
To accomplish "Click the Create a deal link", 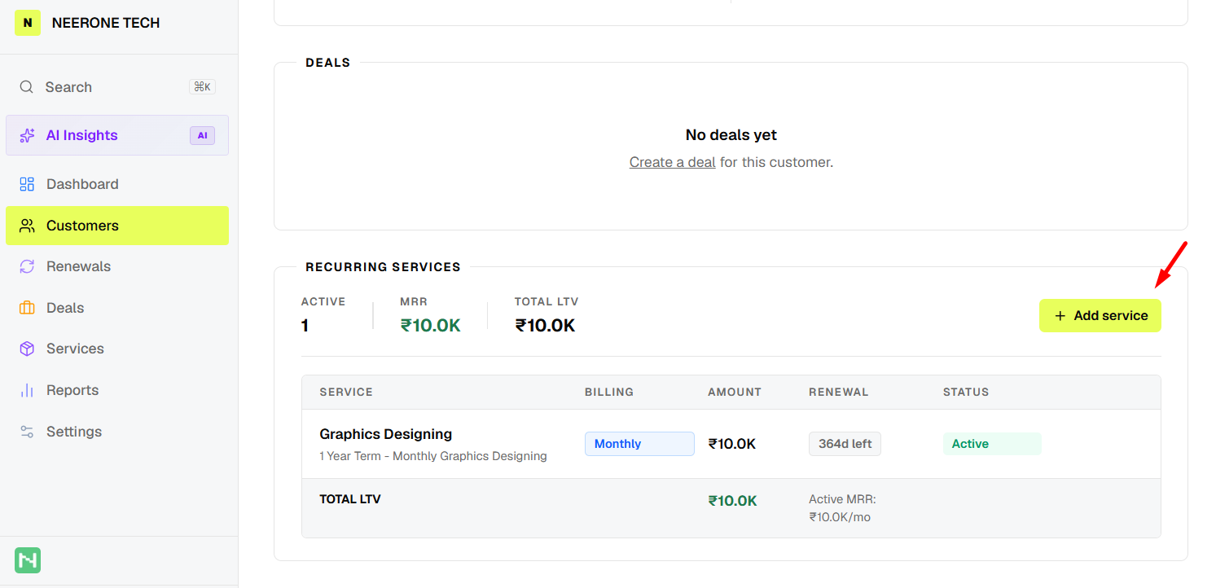I will point(672,162).
